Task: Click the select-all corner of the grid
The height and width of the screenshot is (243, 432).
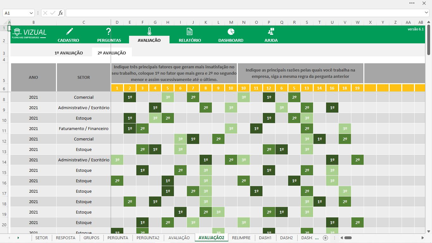Action: point(5,22)
